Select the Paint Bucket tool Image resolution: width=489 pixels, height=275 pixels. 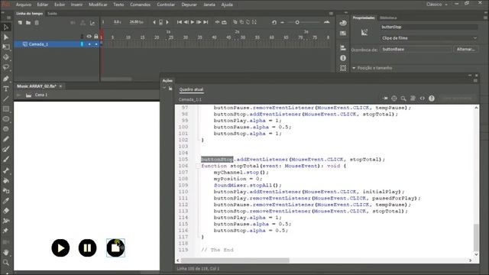5,180
